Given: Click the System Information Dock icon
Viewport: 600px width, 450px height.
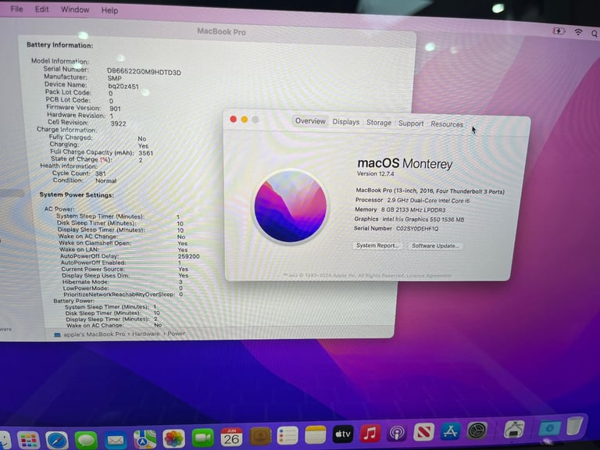Looking at the screenshot, I should click(513, 430).
